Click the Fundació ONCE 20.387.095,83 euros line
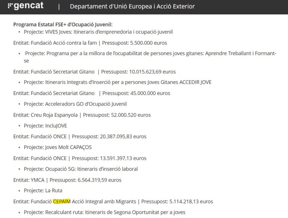 pos(79,136)
